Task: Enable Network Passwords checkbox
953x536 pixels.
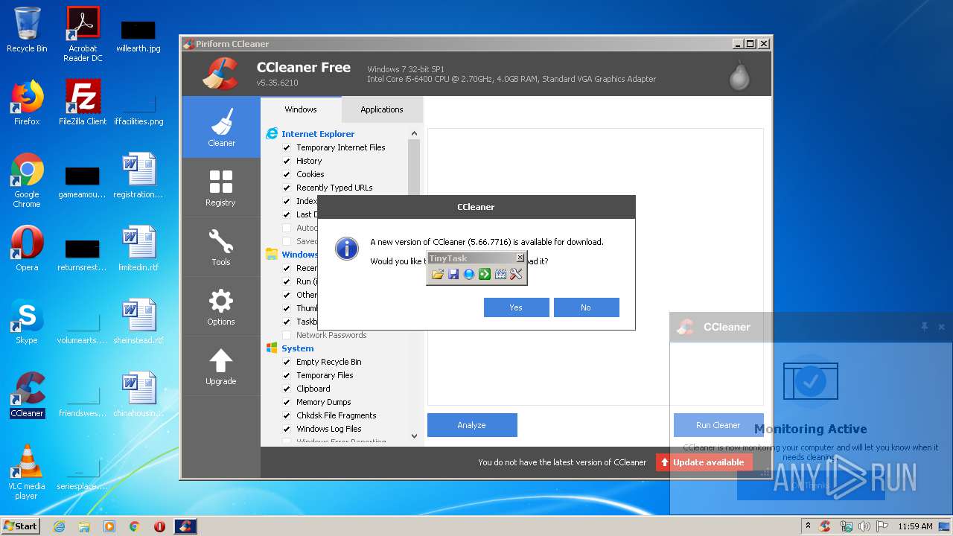Action: (x=287, y=335)
